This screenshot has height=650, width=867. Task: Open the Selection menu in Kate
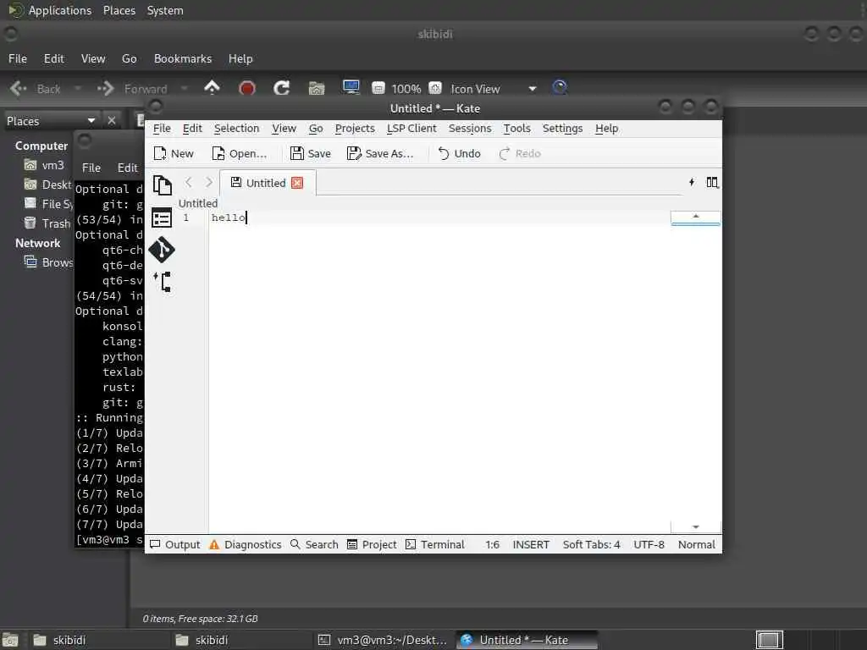(x=237, y=129)
